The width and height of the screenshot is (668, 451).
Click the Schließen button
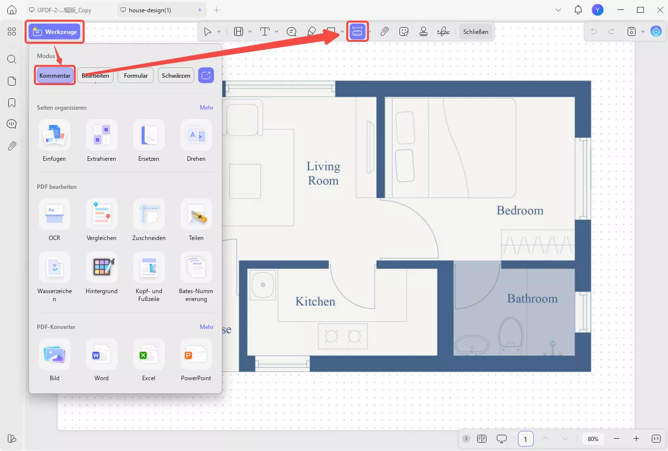[476, 32]
